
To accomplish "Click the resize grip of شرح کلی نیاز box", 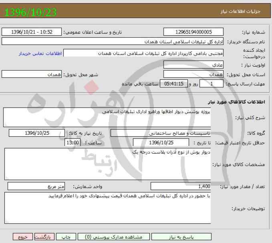I will pos(6,125).
